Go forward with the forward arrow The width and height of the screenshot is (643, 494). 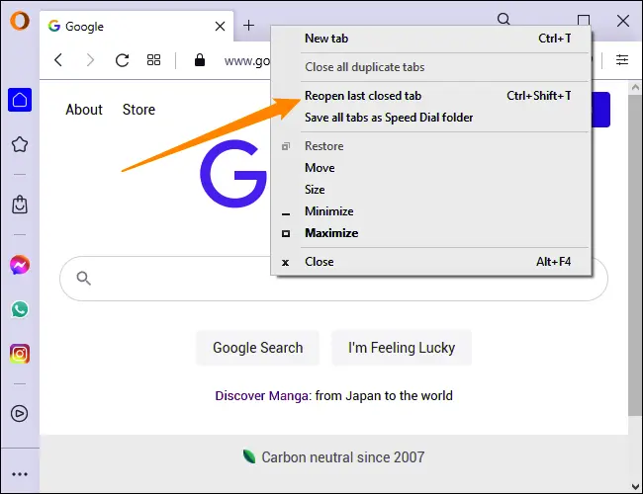click(90, 60)
